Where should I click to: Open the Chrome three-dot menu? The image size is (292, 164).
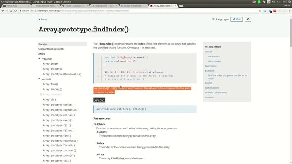289,11
